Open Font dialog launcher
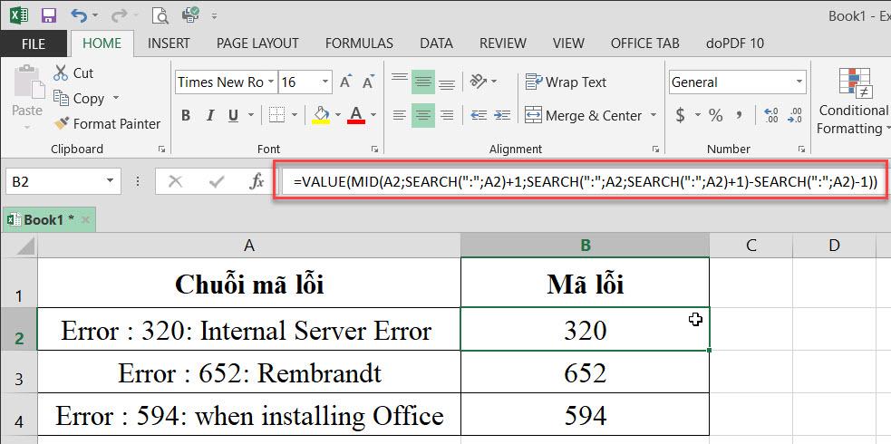 coord(374,150)
